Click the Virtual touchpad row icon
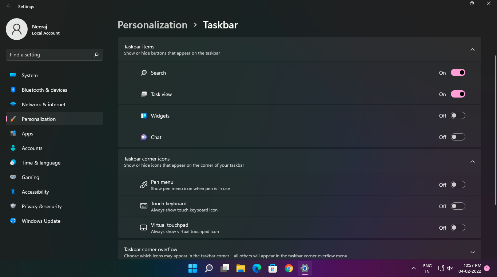 click(144, 227)
